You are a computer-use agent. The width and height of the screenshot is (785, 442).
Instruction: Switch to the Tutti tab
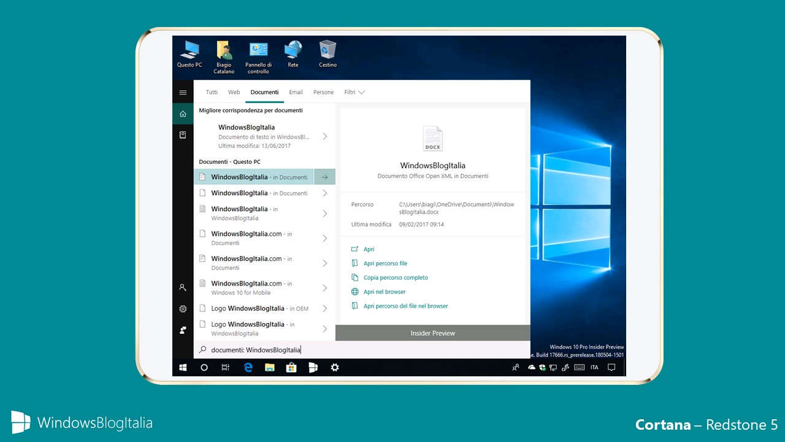pyautogui.click(x=212, y=92)
